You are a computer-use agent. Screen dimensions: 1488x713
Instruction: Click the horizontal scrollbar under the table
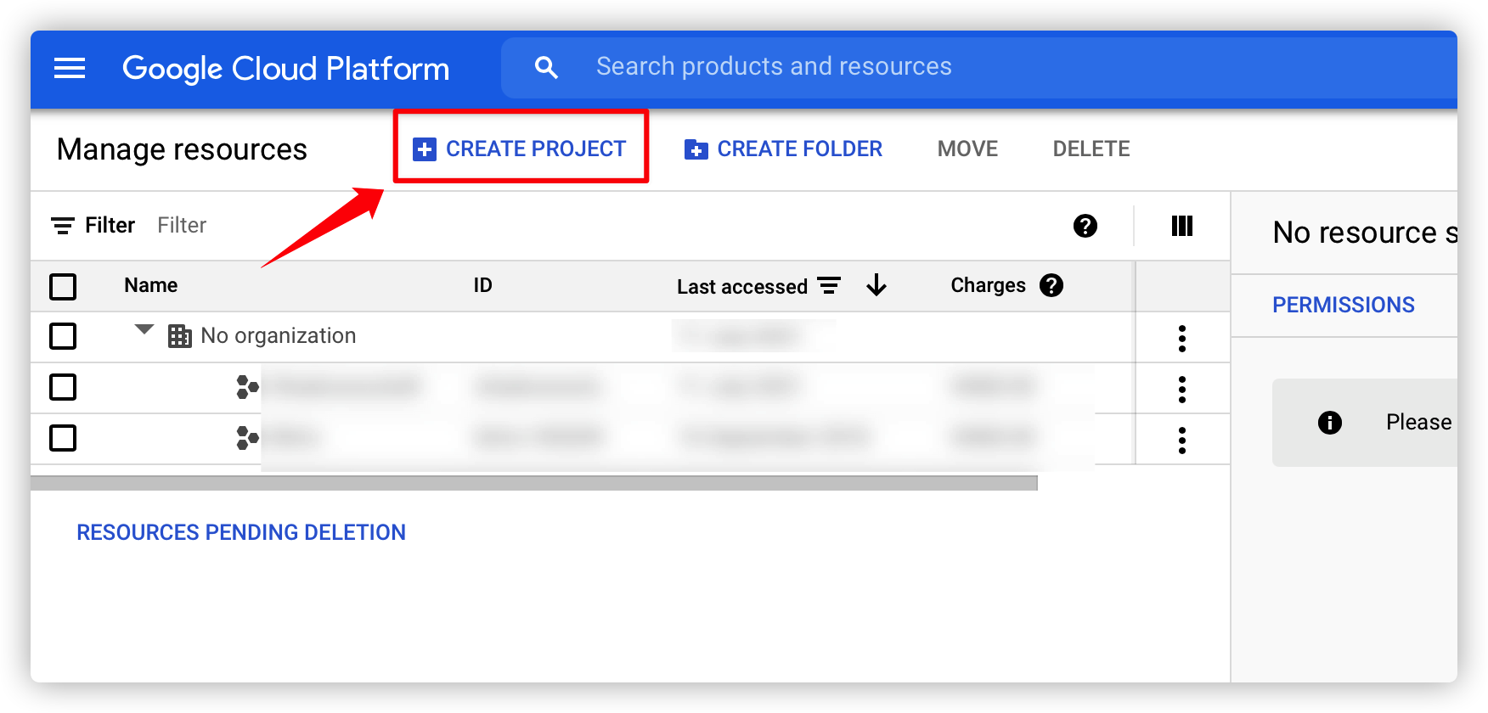(x=534, y=483)
